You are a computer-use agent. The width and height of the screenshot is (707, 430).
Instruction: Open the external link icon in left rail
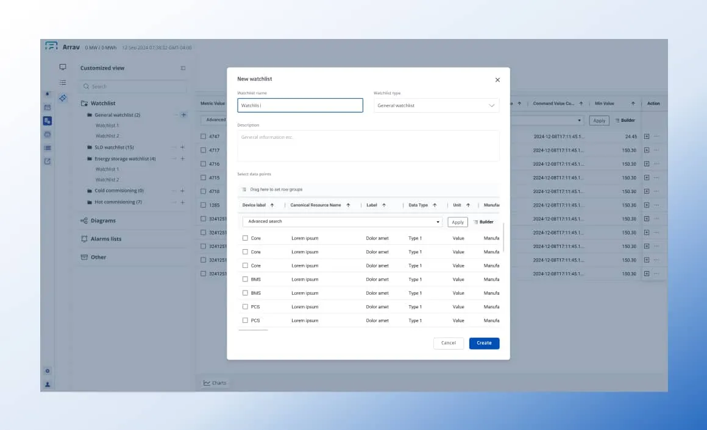(x=48, y=161)
